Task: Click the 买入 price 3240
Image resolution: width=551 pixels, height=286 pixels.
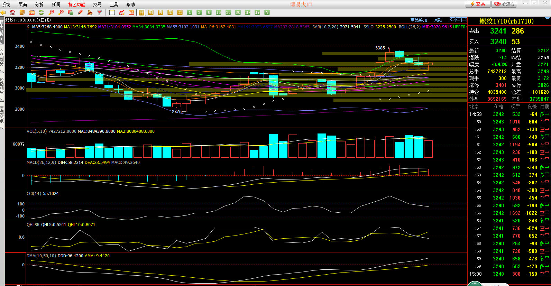Action: coord(498,42)
